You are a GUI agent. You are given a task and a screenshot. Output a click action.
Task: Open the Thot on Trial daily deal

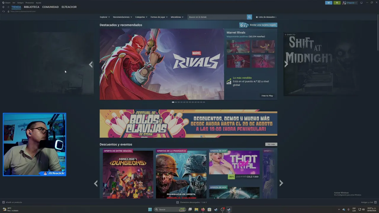[x=234, y=164]
